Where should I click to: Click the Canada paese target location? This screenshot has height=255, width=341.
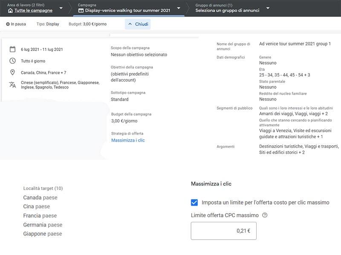point(40,198)
